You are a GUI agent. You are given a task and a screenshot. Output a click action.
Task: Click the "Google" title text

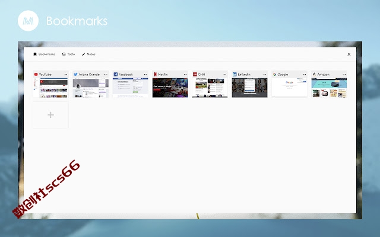(283, 75)
